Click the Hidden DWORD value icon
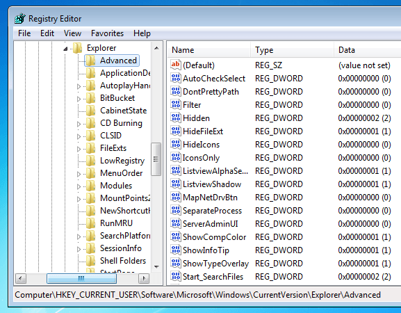 [x=176, y=118]
